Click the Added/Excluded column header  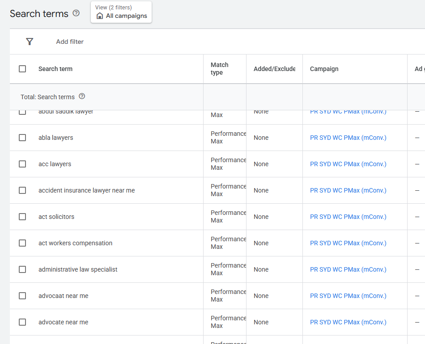(x=274, y=68)
